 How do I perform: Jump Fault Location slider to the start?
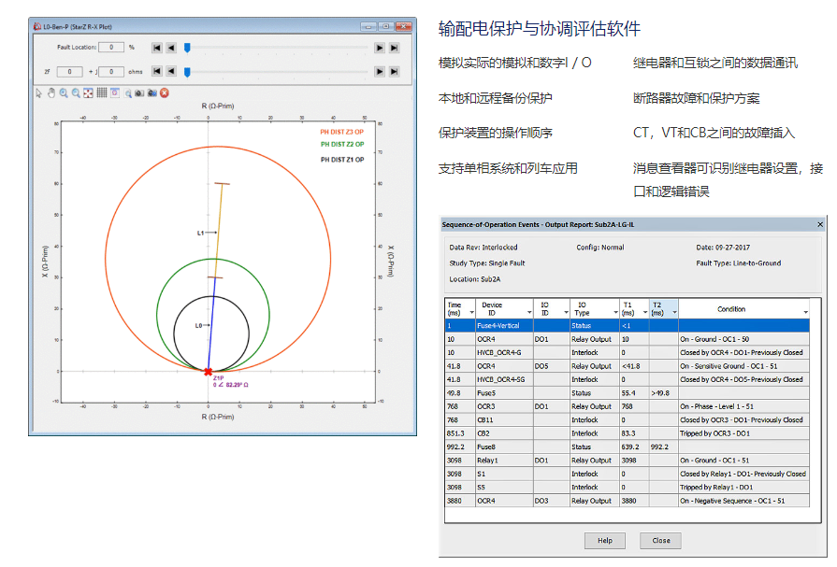pos(156,47)
